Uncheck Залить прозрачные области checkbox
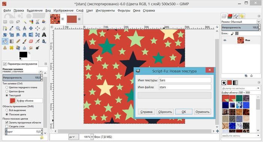Viewport: 263px width, 142px height. (7, 123)
